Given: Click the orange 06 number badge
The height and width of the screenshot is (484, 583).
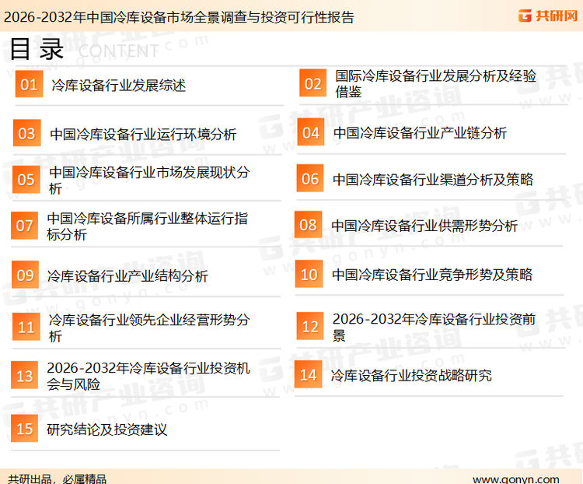Looking at the screenshot, I should point(310,178).
